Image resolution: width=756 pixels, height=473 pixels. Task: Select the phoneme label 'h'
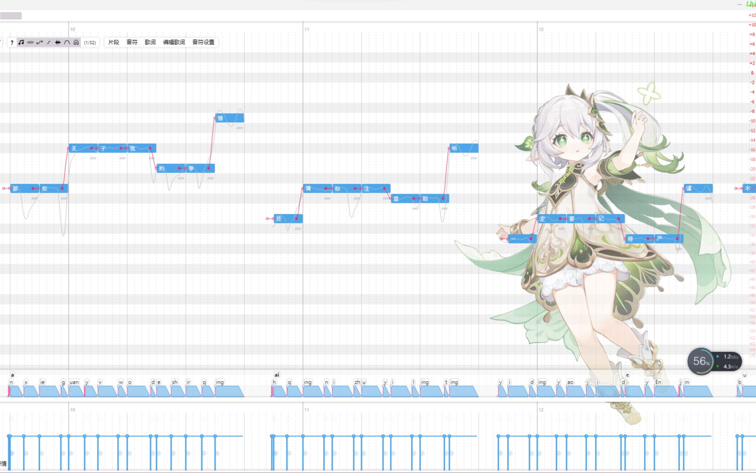click(274, 382)
